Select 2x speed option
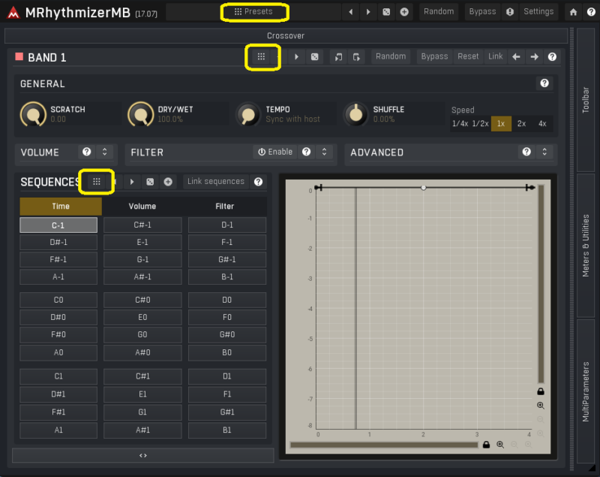The width and height of the screenshot is (600, 477). coord(521,124)
